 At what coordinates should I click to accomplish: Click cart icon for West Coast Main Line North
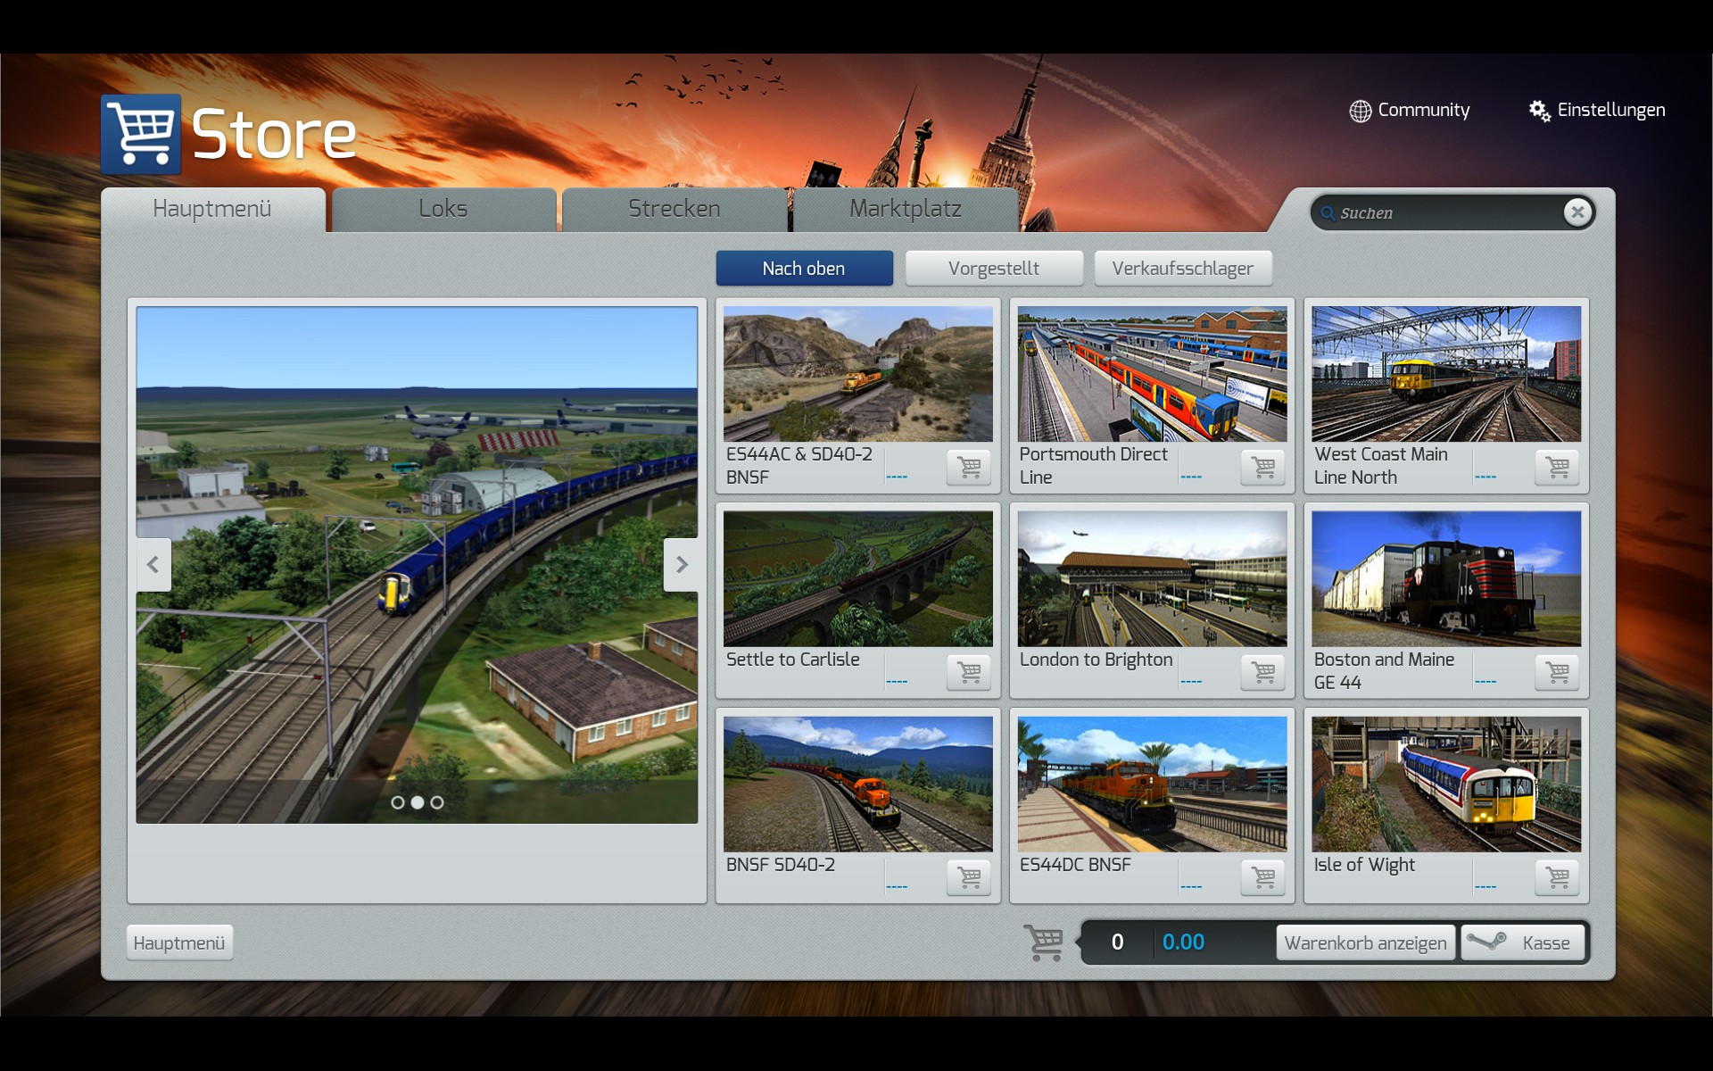[x=1557, y=467]
